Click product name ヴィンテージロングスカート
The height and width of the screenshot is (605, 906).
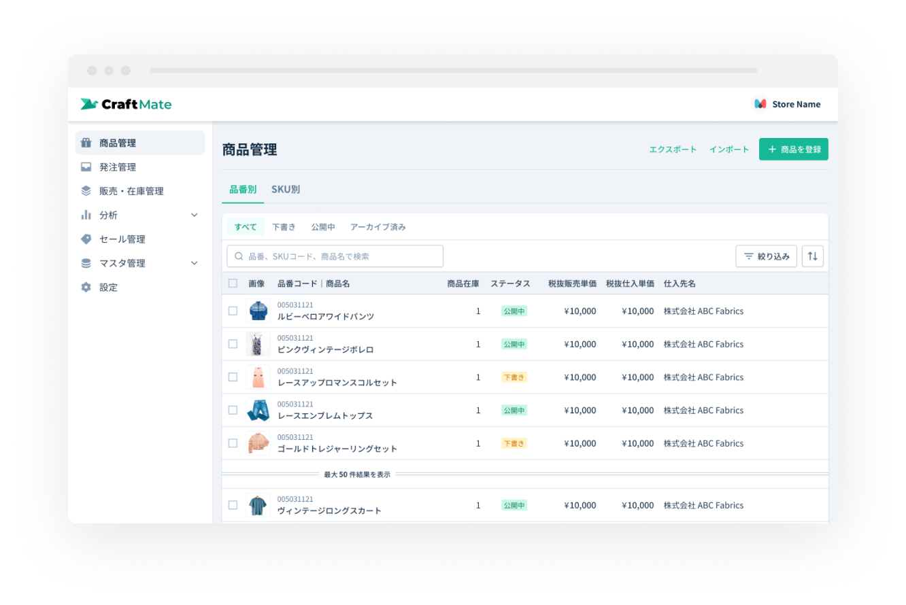330,511
